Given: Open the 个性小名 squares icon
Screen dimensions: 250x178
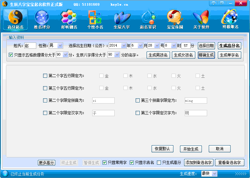Looking at the screenshot, I should point(95,20).
